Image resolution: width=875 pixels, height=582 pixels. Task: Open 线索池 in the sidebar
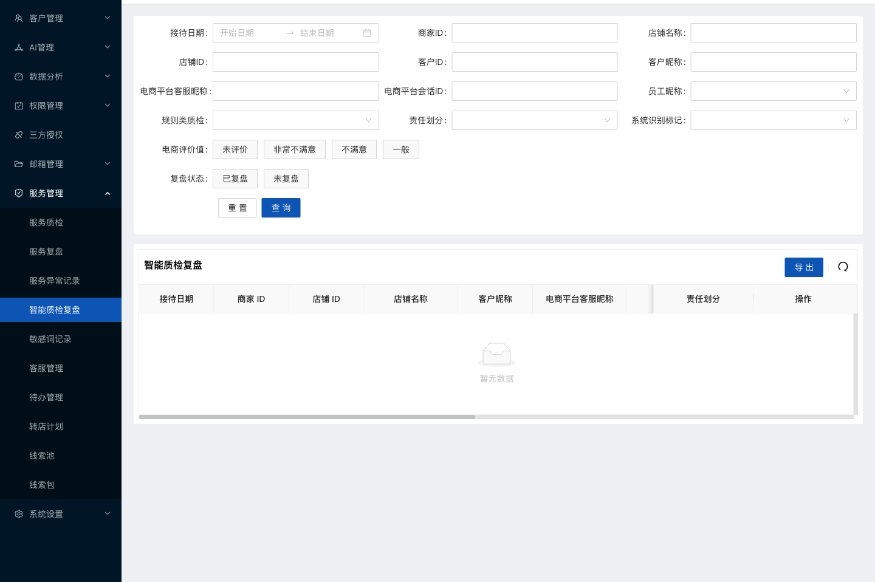61,456
